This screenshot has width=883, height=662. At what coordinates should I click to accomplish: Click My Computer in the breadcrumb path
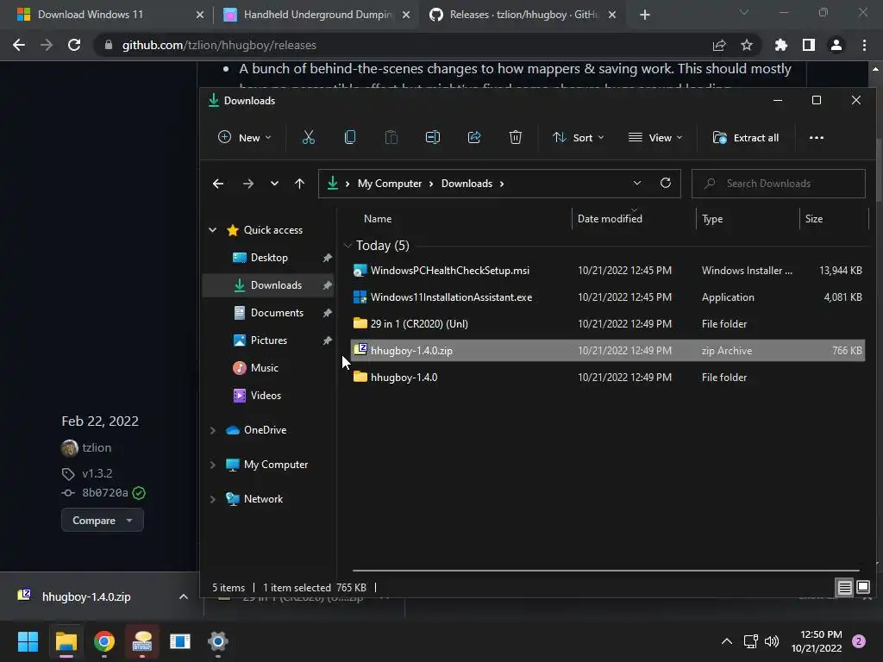390,184
